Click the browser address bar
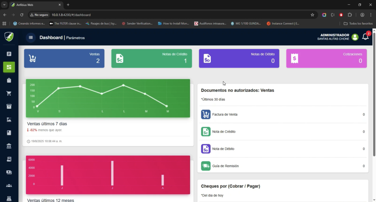Viewport: 376px width, 202px height. [176, 15]
